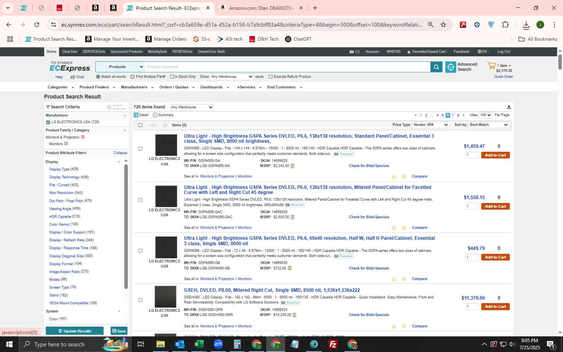Click Compare link for GSEH080-GRR

pyautogui.click(x=420, y=326)
